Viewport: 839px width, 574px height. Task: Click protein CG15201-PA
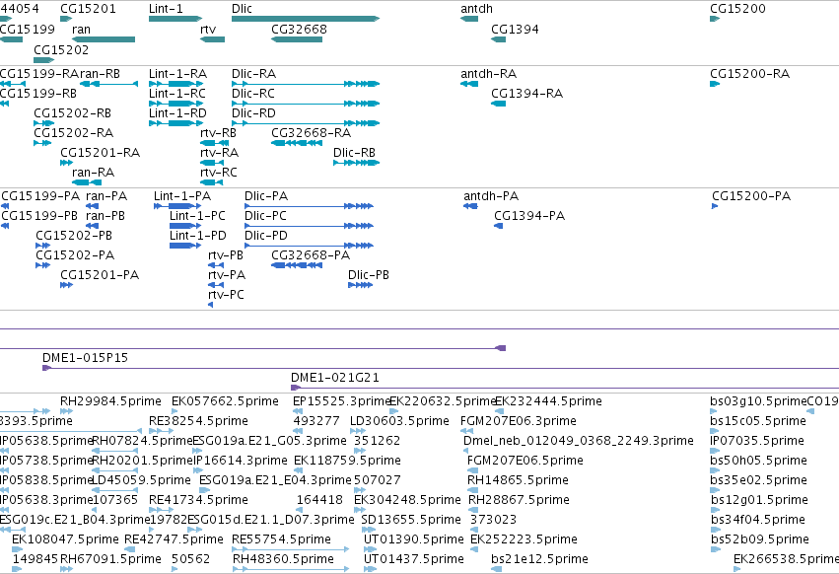point(66,285)
